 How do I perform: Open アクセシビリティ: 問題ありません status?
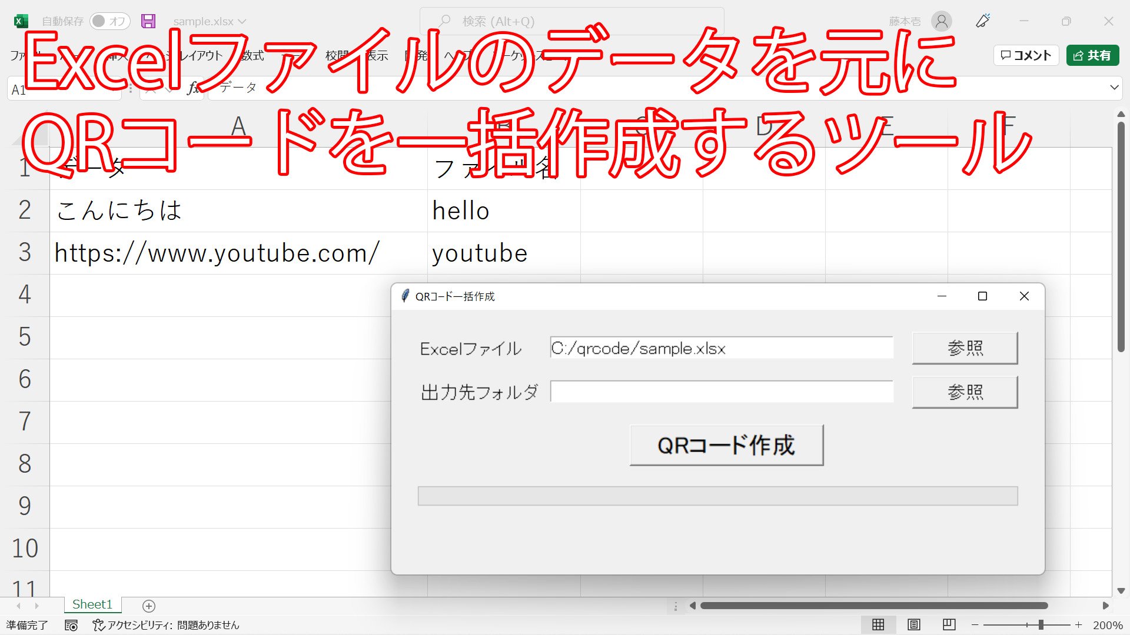point(167,625)
